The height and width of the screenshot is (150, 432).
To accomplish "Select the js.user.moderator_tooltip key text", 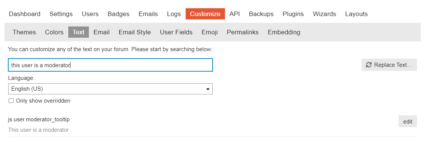I will (x=39, y=119).
